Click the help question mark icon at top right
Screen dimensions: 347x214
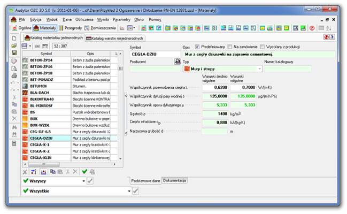pyautogui.click(x=332, y=37)
